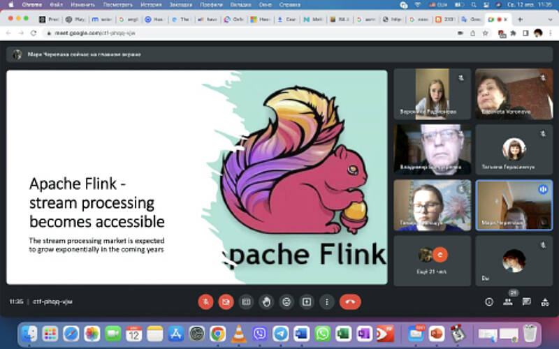Click the meet.google.com address bar
This screenshot has height=349, width=559.
point(249,33)
